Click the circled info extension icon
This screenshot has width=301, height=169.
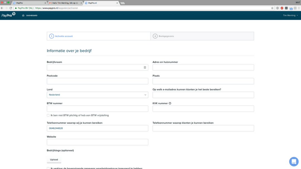pos(277,8)
